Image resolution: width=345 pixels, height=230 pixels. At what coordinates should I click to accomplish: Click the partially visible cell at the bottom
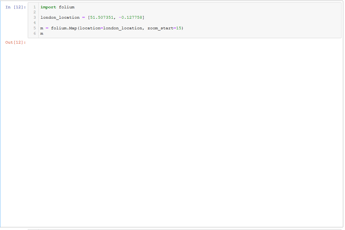point(177,229)
